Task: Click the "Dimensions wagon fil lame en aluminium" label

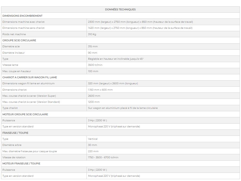Action: (x=28, y=83)
